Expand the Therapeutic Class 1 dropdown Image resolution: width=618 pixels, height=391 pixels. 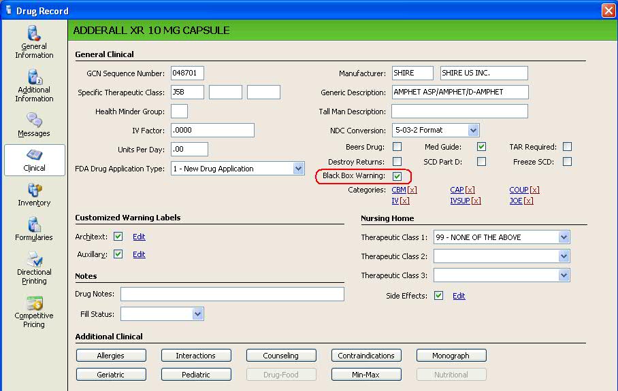click(564, 237)
